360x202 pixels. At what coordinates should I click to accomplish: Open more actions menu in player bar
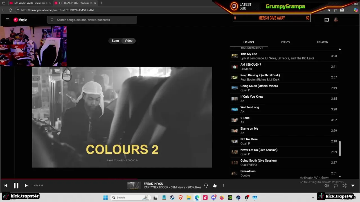coord(223,185)
